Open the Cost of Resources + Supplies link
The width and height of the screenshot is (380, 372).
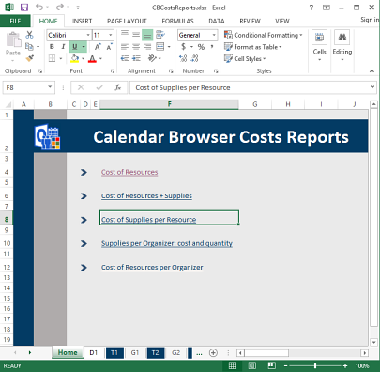point(146,195)
